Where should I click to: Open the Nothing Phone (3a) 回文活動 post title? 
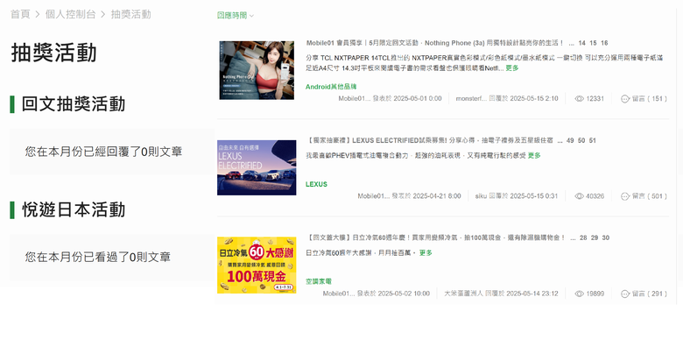tap(434, 43)
